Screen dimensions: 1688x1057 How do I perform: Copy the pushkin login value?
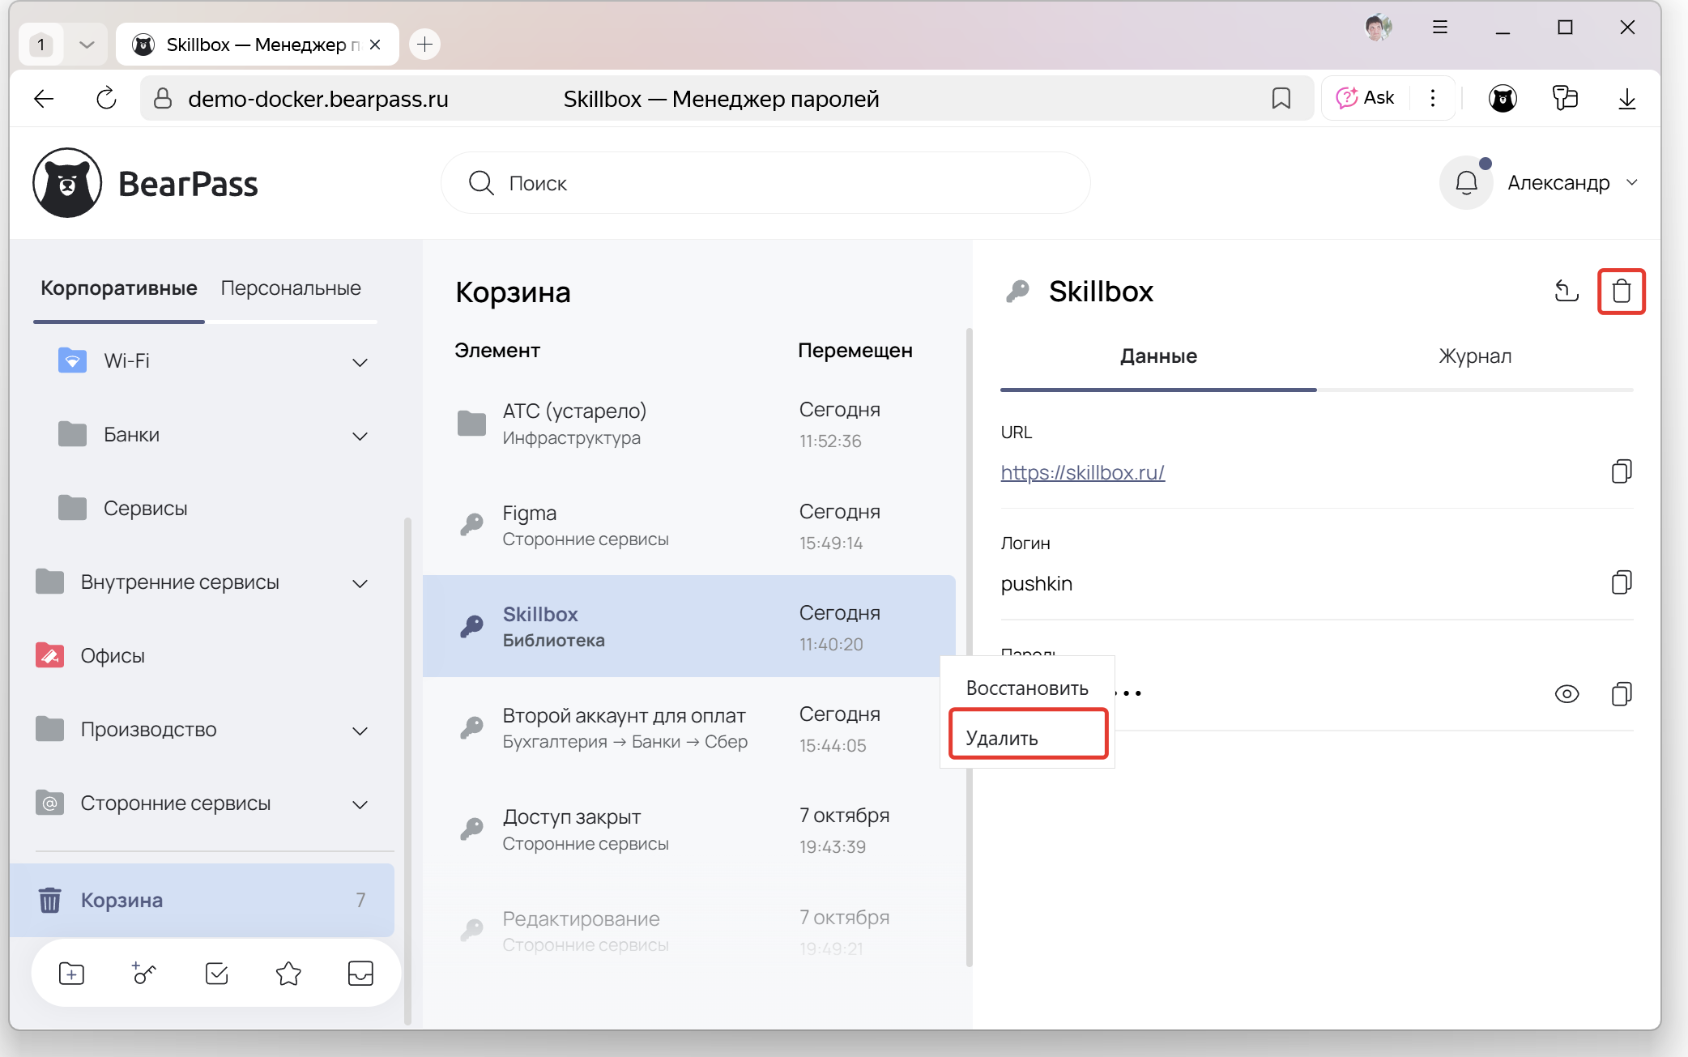tap(1621, 582)
